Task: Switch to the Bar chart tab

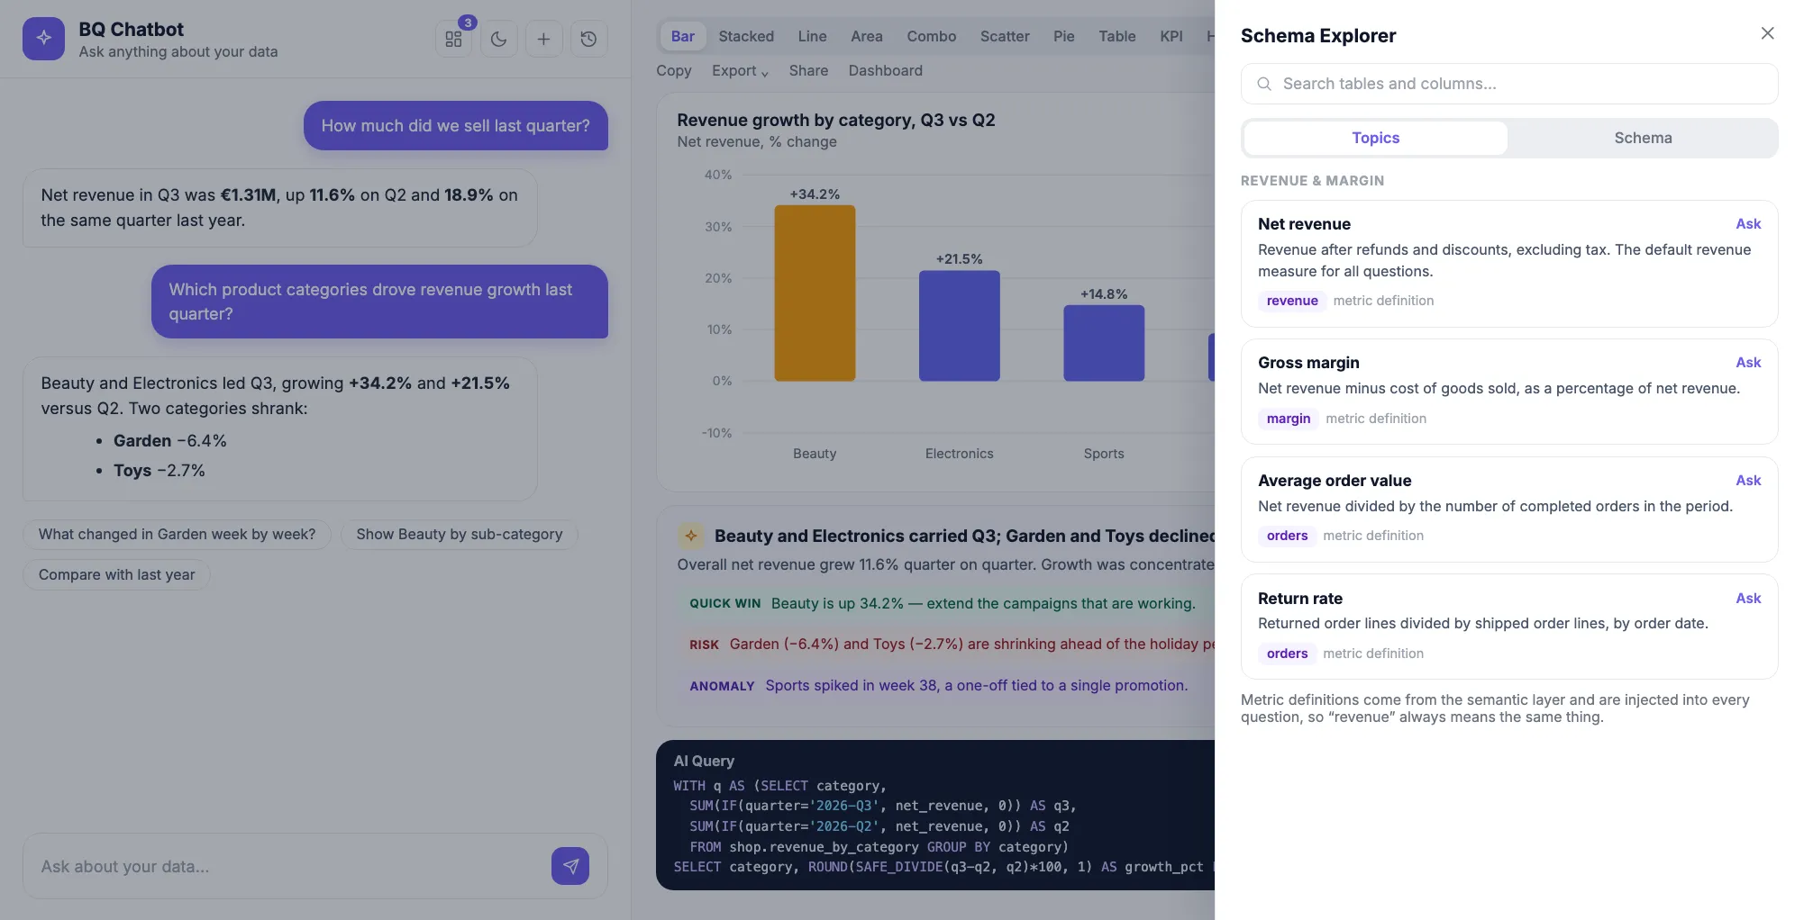Action: (683, 36)
